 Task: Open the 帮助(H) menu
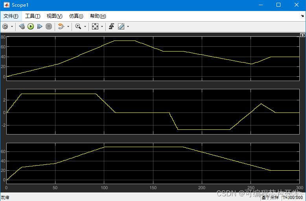(98, 16)
